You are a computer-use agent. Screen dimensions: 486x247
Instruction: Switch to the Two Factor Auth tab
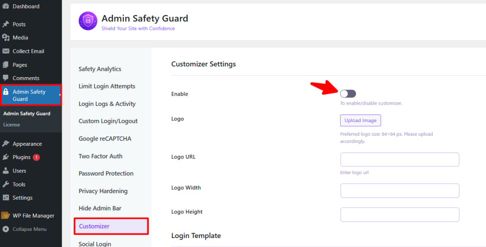[101, 156]
